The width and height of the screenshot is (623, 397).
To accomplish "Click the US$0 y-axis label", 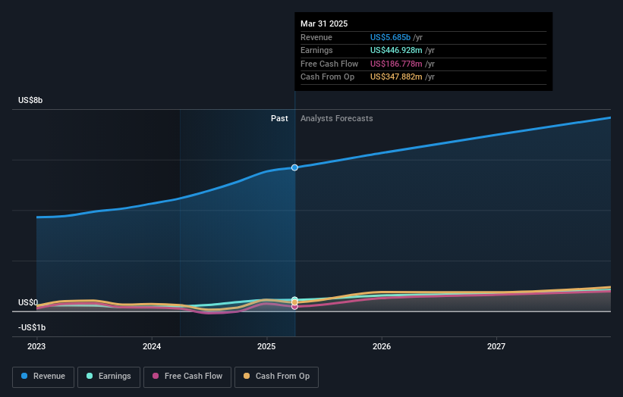I will pos(28,302).
